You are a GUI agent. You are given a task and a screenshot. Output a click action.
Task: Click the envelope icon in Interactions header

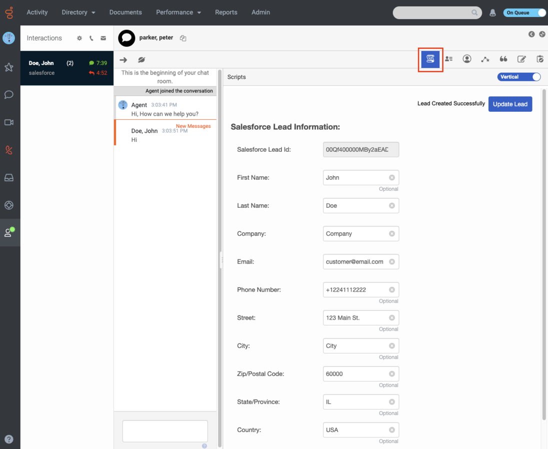coord(103,38)
